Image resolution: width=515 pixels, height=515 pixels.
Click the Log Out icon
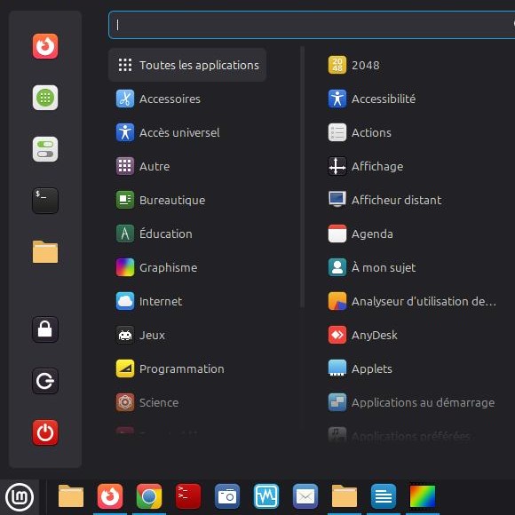tap(45, 381)
